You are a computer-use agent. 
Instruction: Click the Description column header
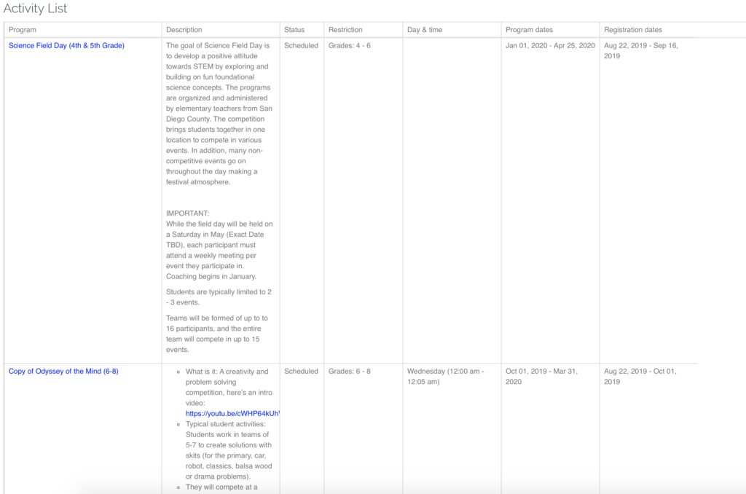coord(184,29)
